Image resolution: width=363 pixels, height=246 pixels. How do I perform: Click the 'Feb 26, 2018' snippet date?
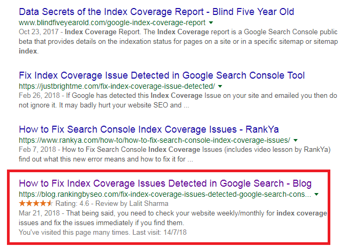click(x=40, y=96)
